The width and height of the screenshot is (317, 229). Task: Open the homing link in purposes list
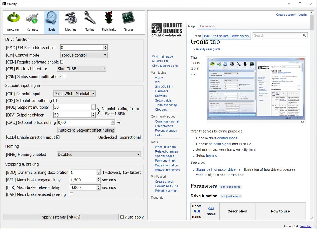211,155
